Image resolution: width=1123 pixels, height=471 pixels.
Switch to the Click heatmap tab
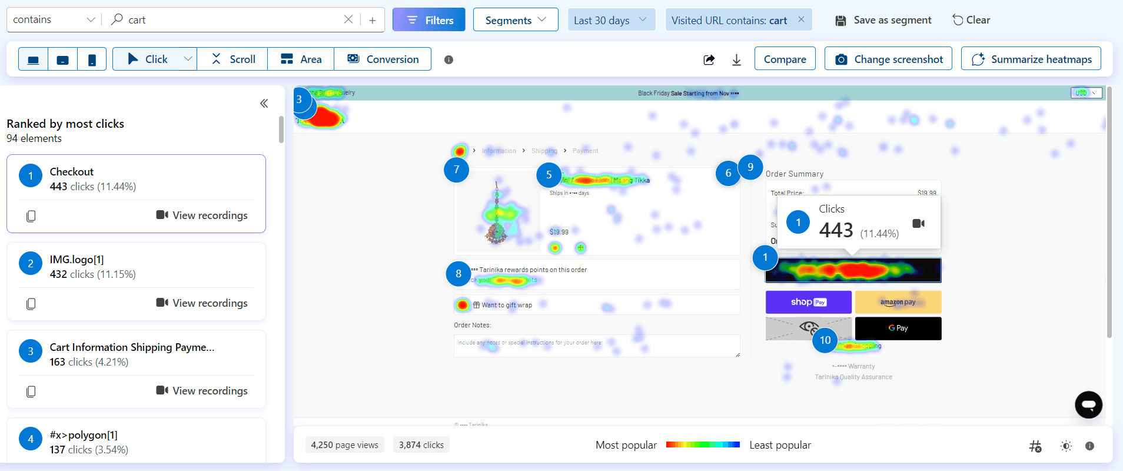click(x=147, y=59)
